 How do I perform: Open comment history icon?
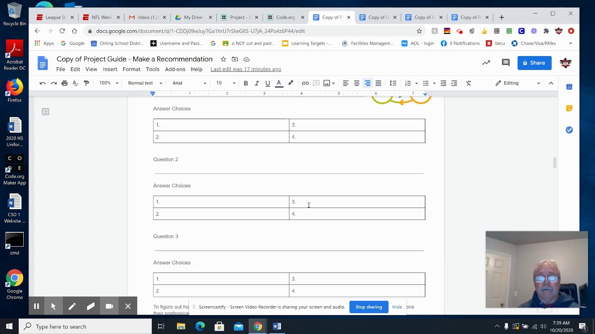506,63
